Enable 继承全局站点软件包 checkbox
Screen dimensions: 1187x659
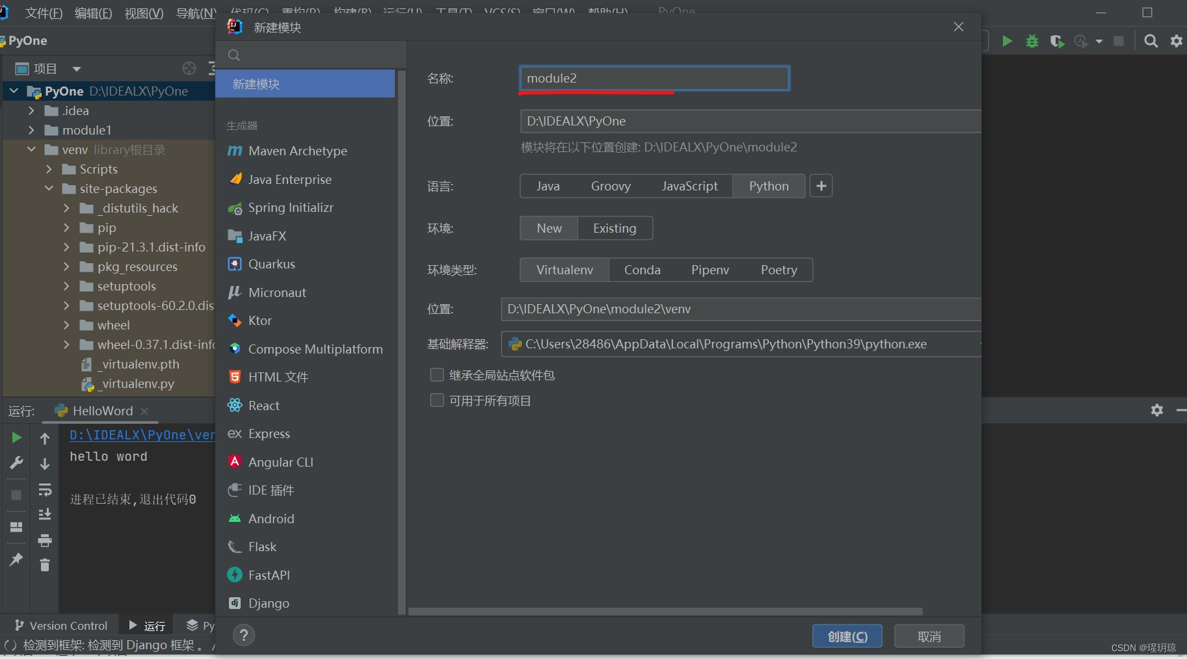[x=437, y=375]
